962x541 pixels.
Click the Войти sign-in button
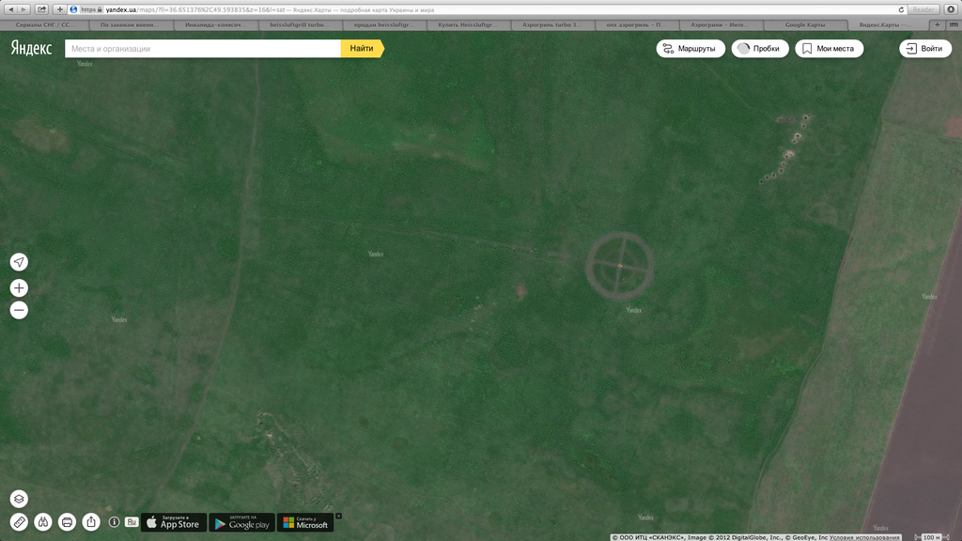point(925,49)
